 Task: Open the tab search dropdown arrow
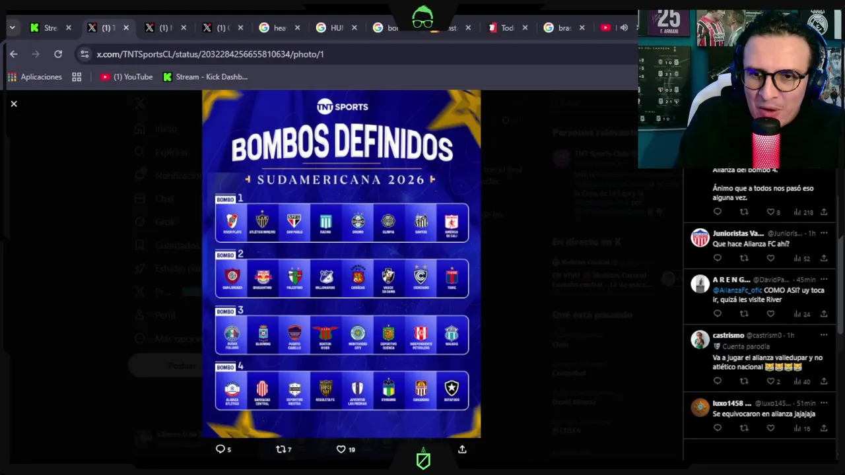pyautogui.click(x=12, y=28)
